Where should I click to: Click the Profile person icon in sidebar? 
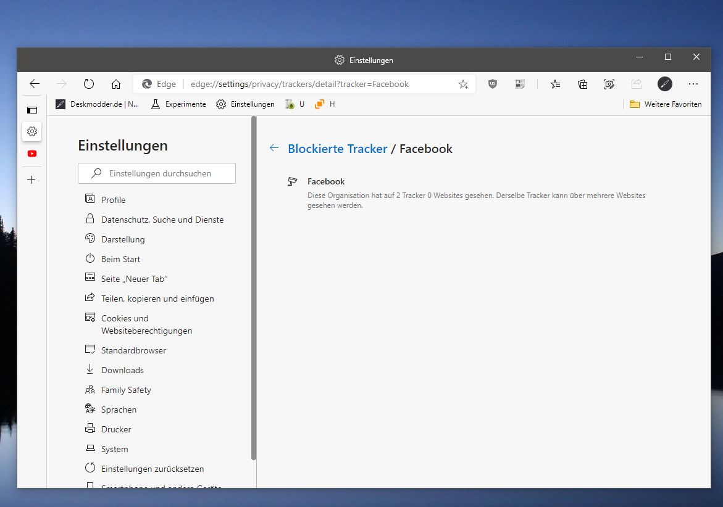(90, 199)
